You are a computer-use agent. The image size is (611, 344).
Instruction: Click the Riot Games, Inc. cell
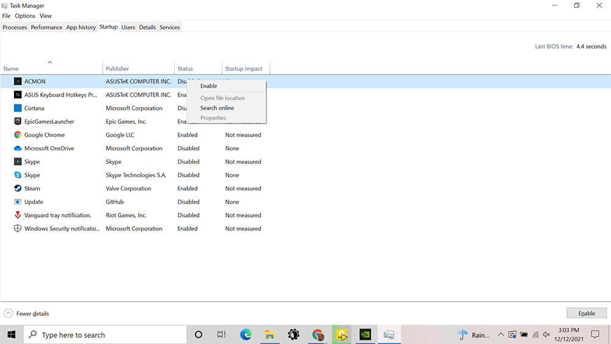coord(126,215)
